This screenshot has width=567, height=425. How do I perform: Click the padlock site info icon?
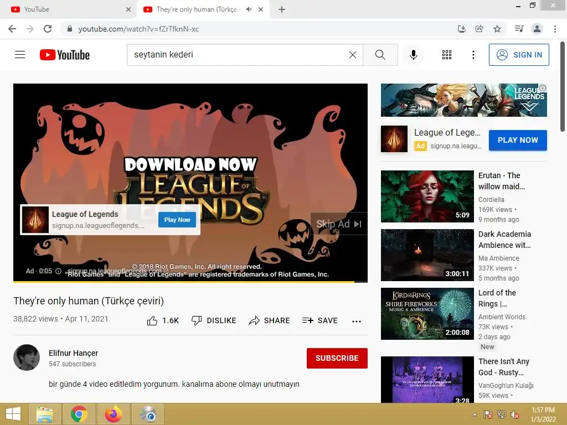coord(70,29)
